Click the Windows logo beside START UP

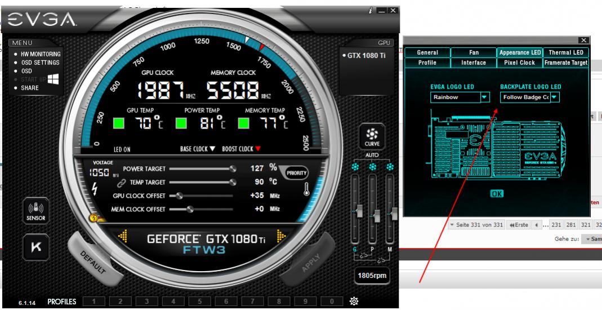click(x=53, y=79)
